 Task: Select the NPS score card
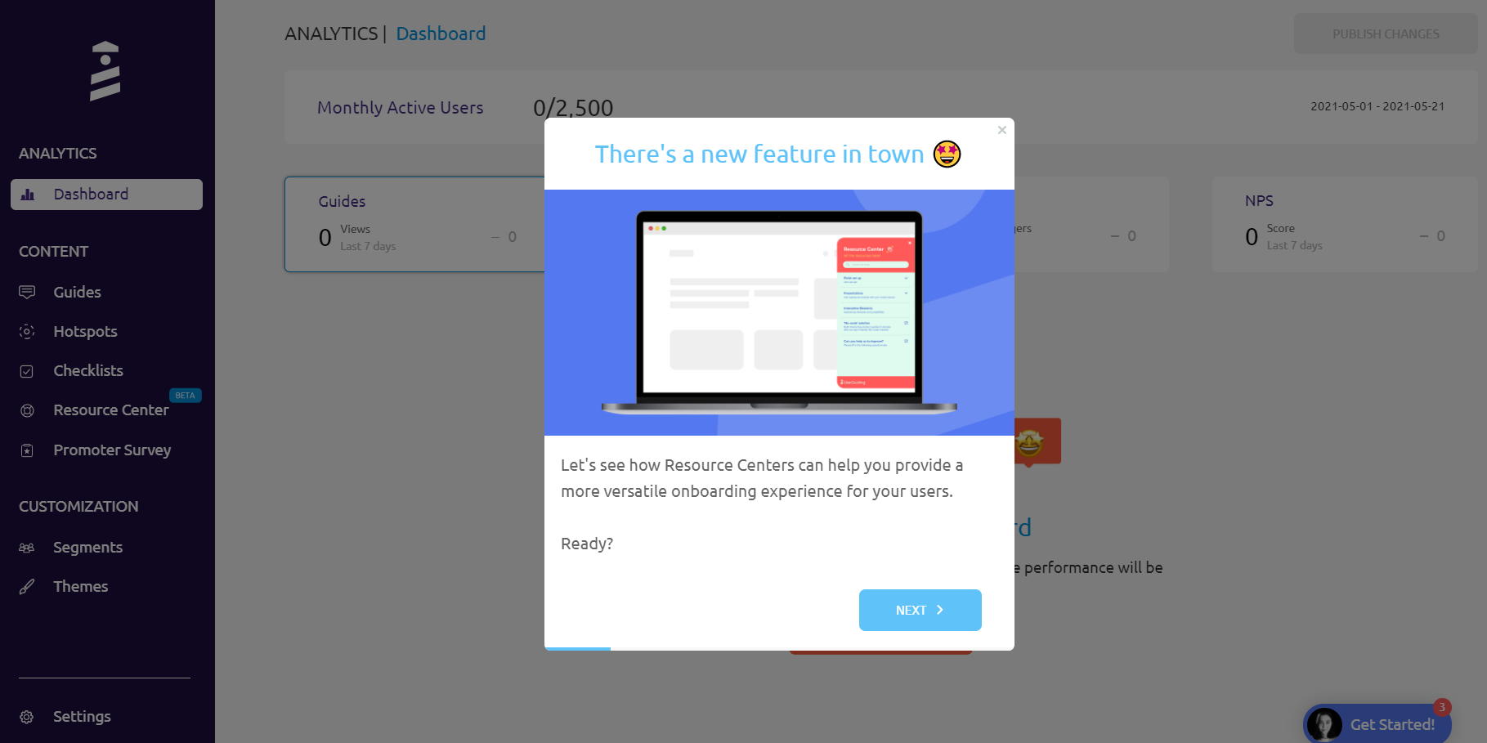pos(1345,225)
